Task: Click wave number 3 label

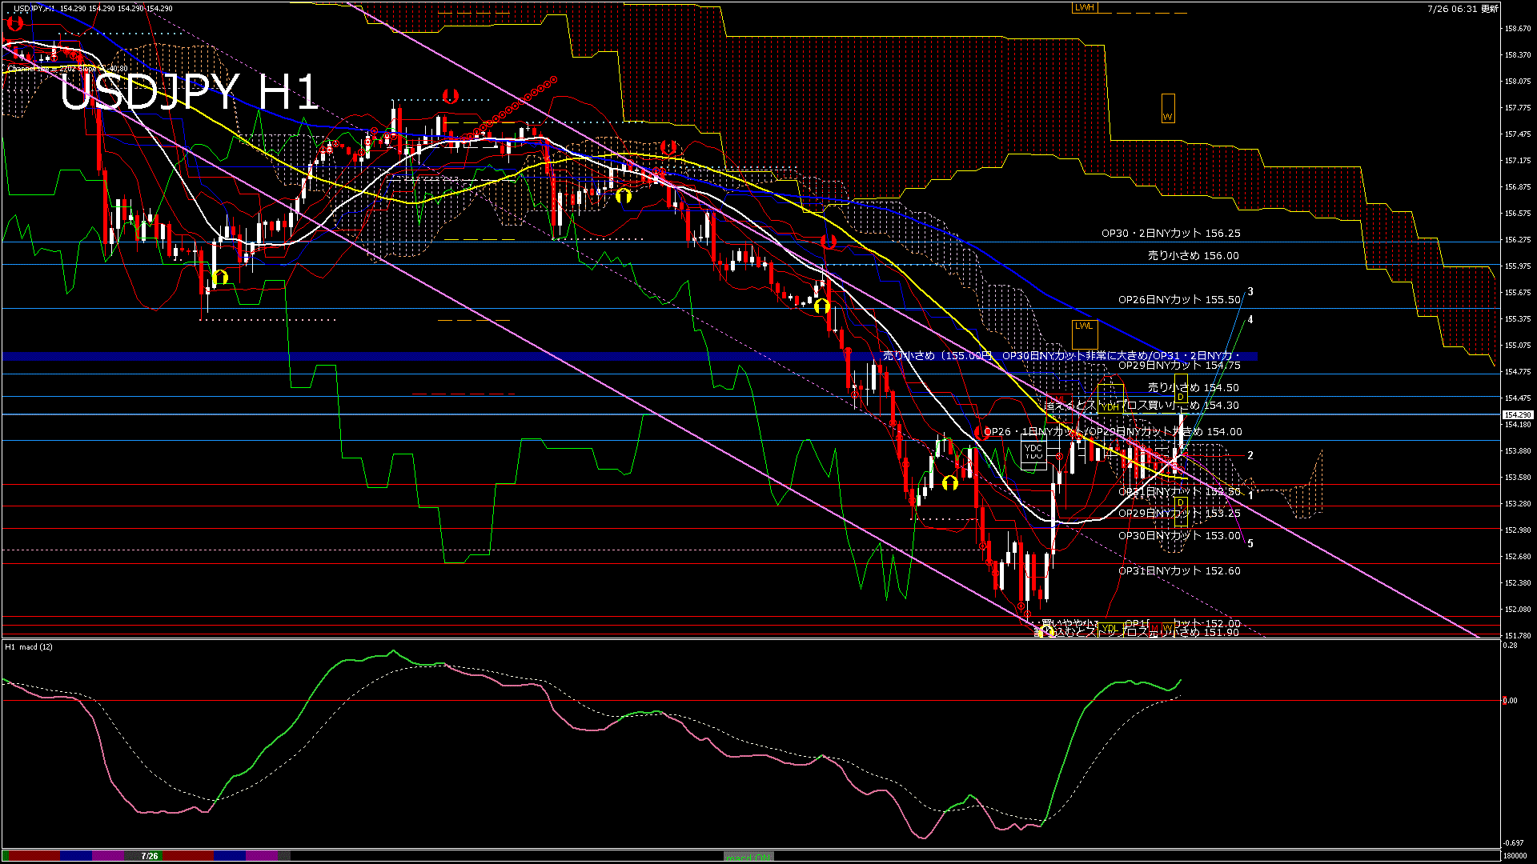Action: pyautogui.click(x=1250, y=292)
